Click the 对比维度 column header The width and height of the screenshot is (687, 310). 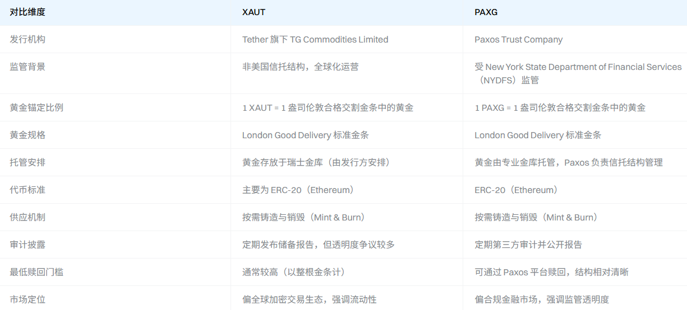click(27, 12)
